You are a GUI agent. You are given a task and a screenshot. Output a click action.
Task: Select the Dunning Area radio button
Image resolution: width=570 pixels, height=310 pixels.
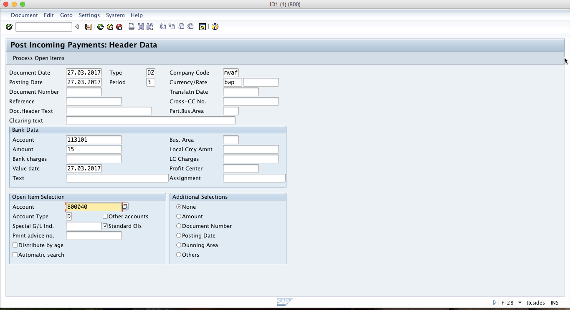179,245
